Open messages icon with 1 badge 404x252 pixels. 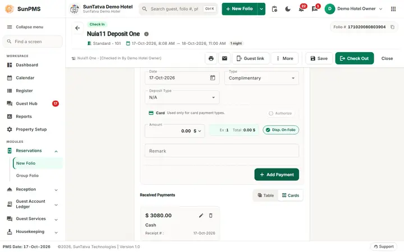[315, 9]
